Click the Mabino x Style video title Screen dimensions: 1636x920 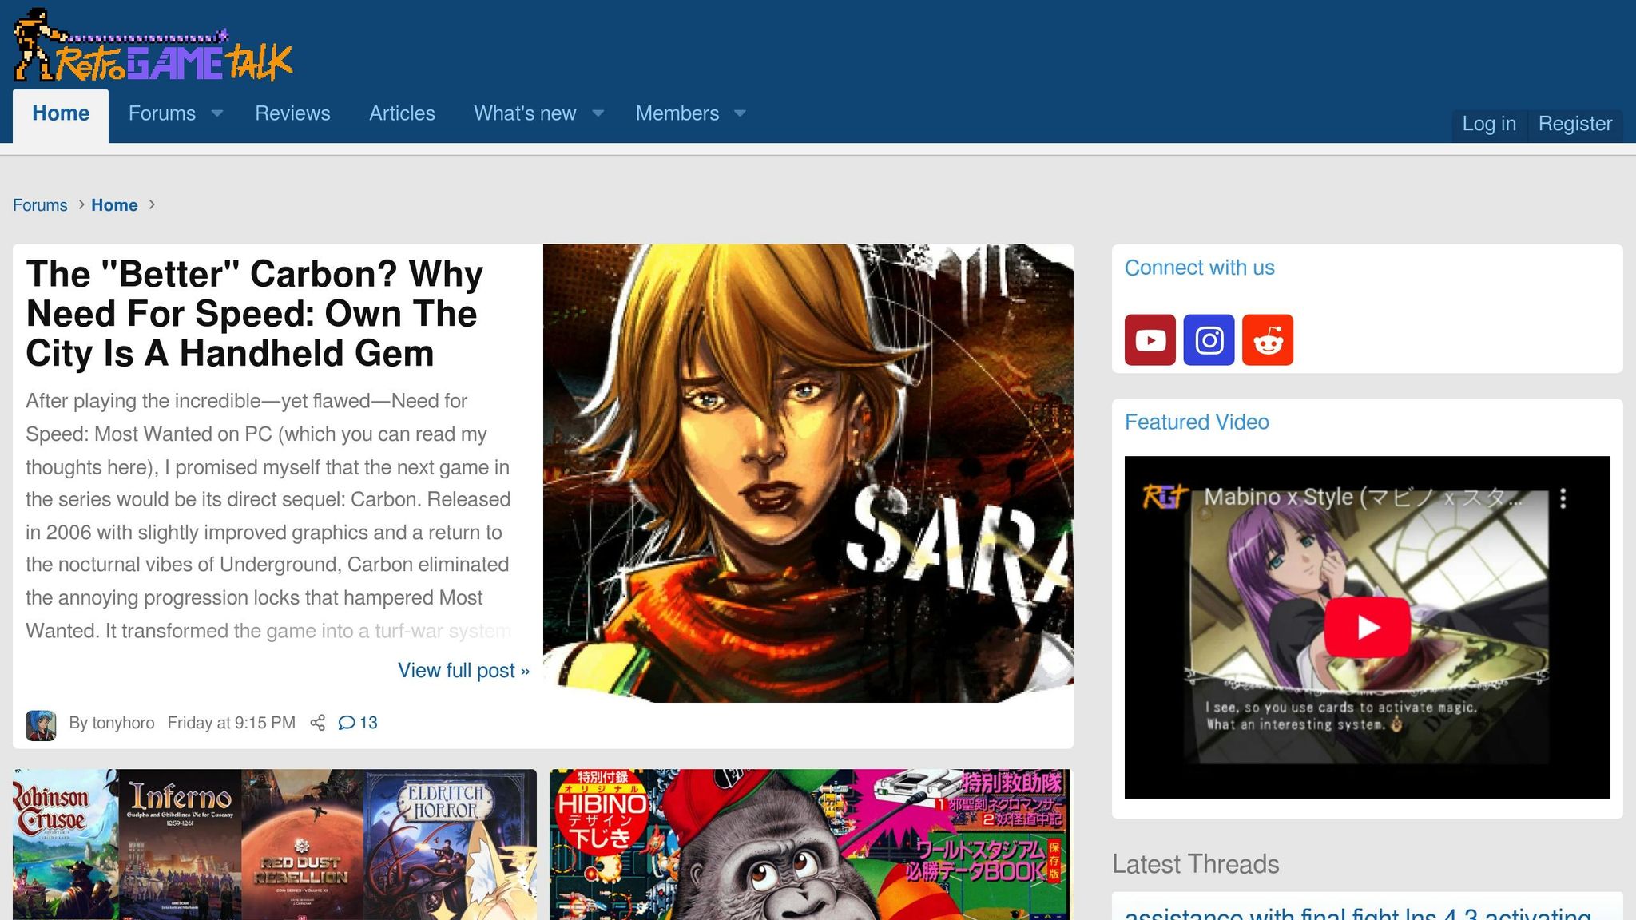click(1364, 497)
